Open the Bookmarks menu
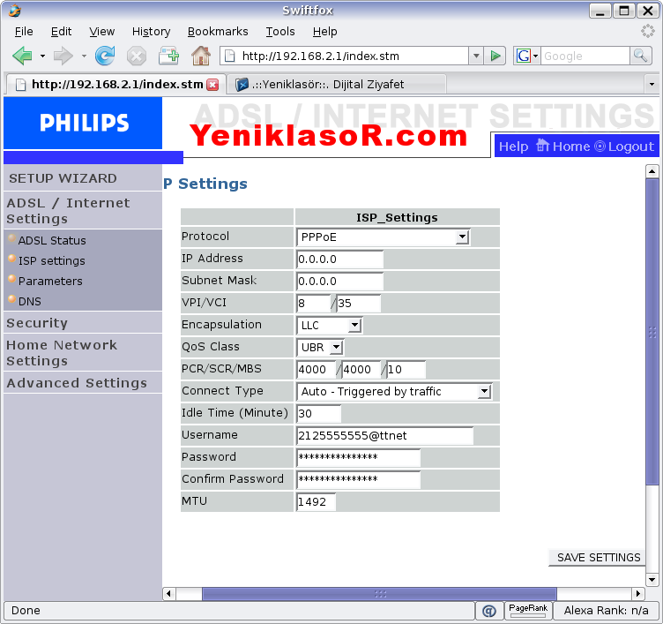Viewport: 663px width, 624px height. 218,31
